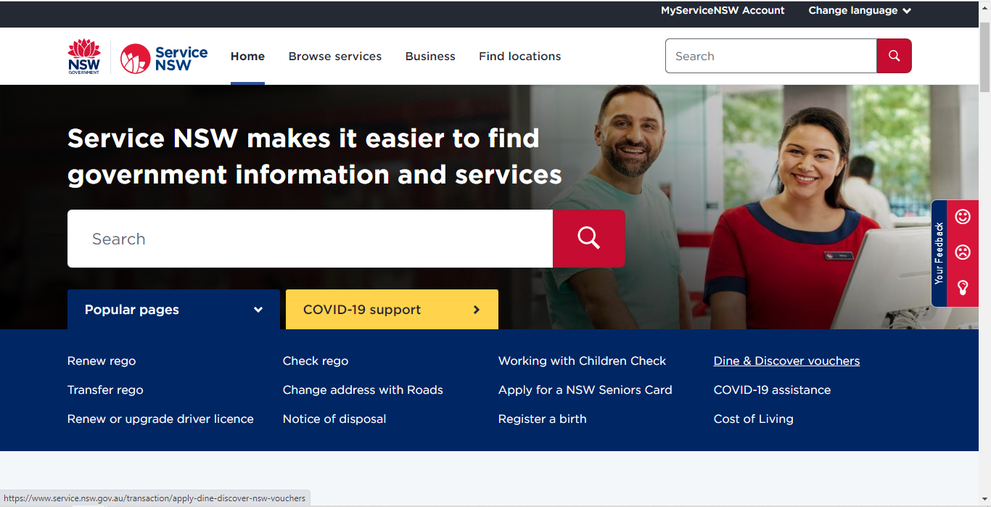Click the large red hero search button
This screenshot has width=991, height=507.
[x=588, y=239]
